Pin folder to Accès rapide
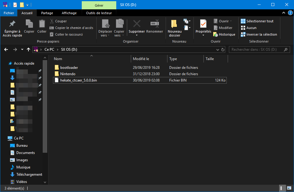The height and width of the screenshot is (192, 294). [12, 28]
